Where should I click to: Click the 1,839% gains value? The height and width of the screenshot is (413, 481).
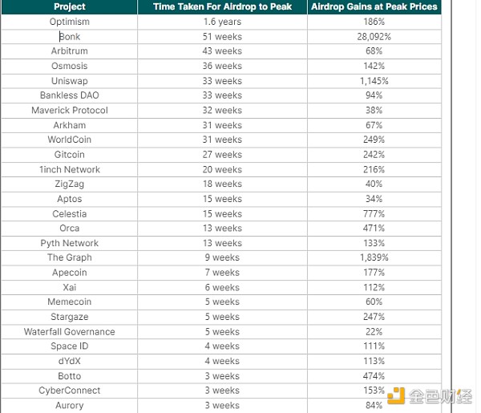coord(374,257)
